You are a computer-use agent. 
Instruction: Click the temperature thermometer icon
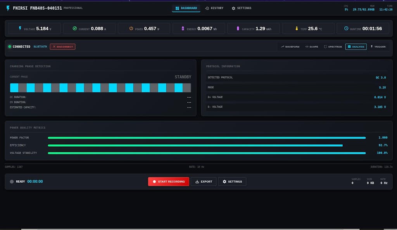tap(297, 29)
